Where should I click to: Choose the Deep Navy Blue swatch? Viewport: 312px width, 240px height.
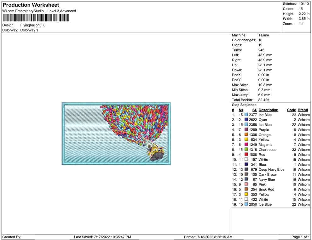coord(246,169)
